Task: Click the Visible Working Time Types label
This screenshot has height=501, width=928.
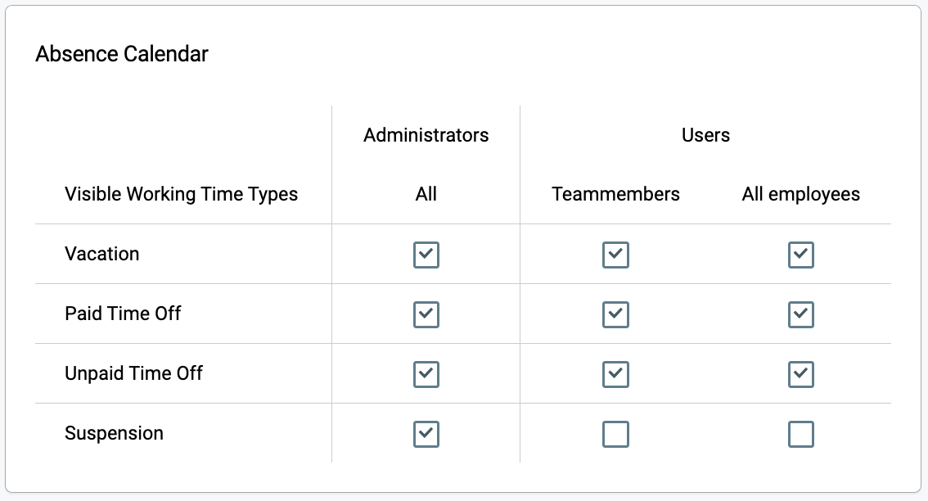Action: pos(181,194)
